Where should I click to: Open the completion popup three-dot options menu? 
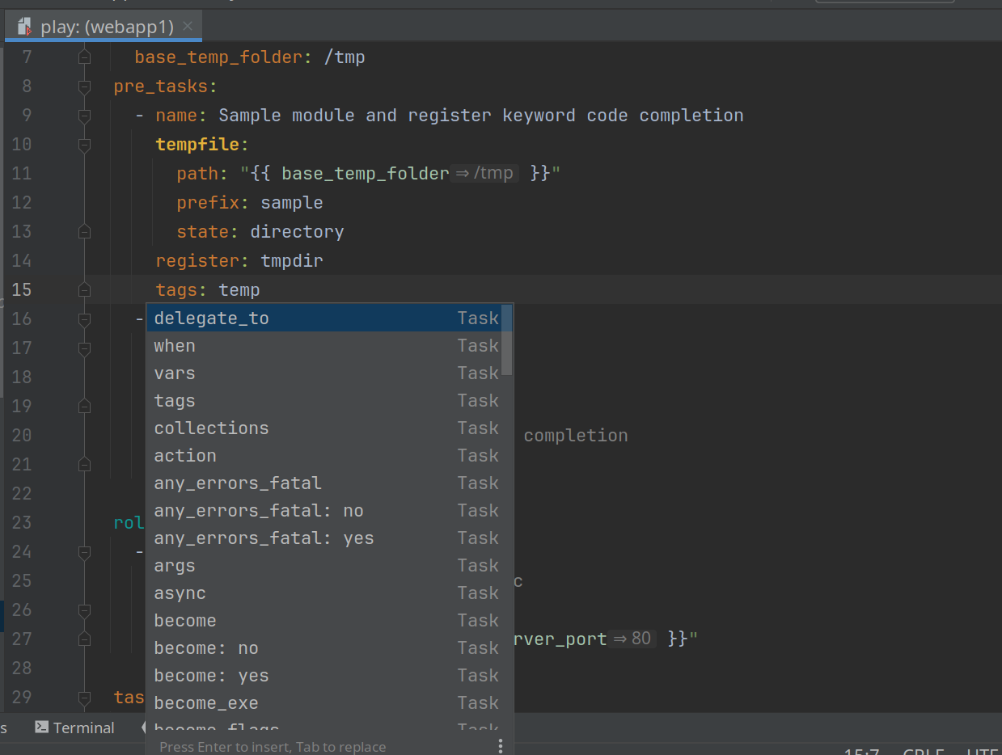(501, 745)
